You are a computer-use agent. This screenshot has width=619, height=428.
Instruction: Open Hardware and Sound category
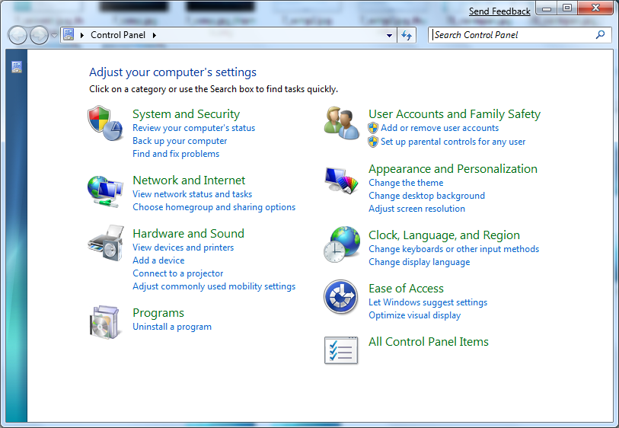pos(188,233)
